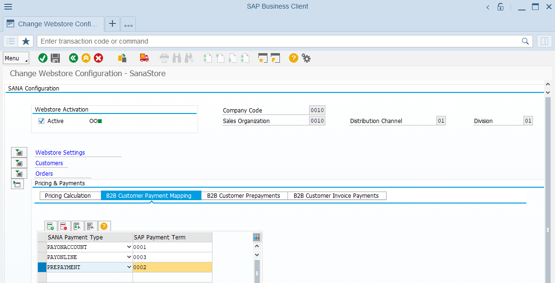Click the Find Next binoculars-plus icon
555x283 pixels.
[189, 58]
